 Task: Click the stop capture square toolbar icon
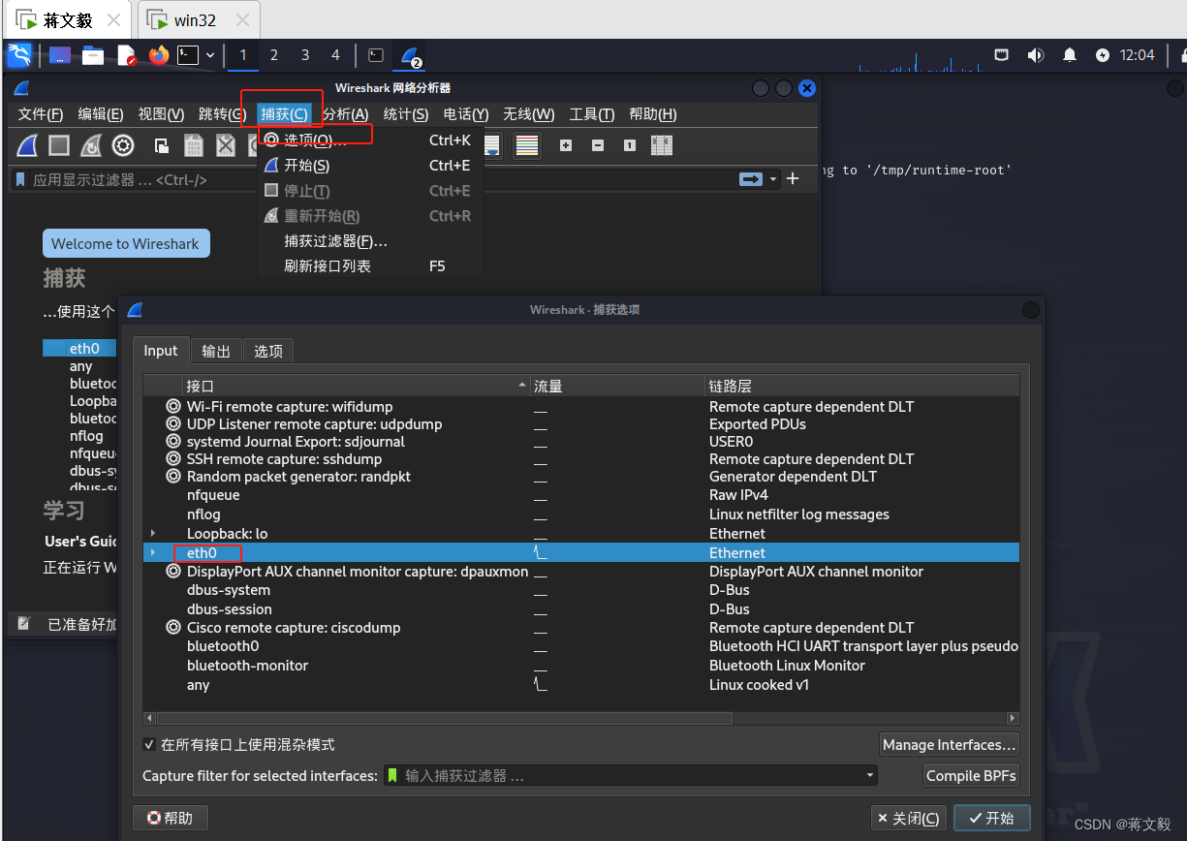point(59,145)
